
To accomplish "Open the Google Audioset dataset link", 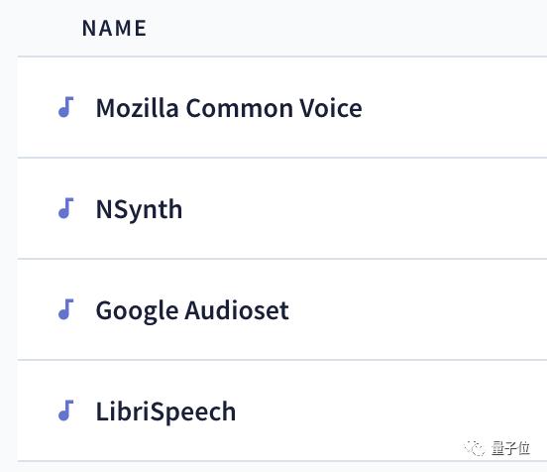I will (192, 310).
